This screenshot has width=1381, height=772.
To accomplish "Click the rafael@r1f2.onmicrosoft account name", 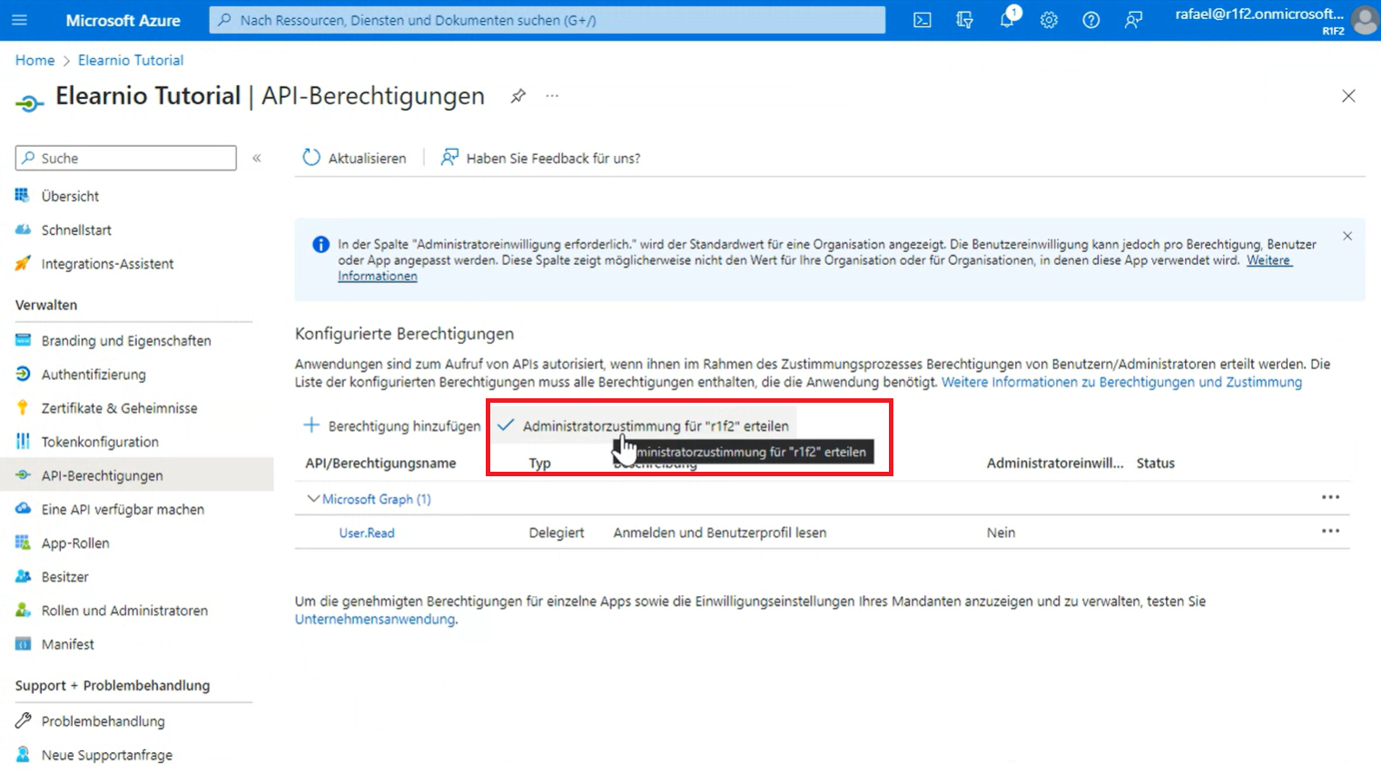I will tap(1259, 14).
